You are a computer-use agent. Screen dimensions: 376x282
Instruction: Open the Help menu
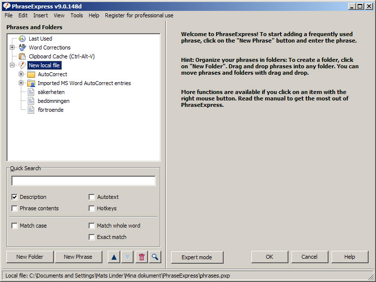94,15
